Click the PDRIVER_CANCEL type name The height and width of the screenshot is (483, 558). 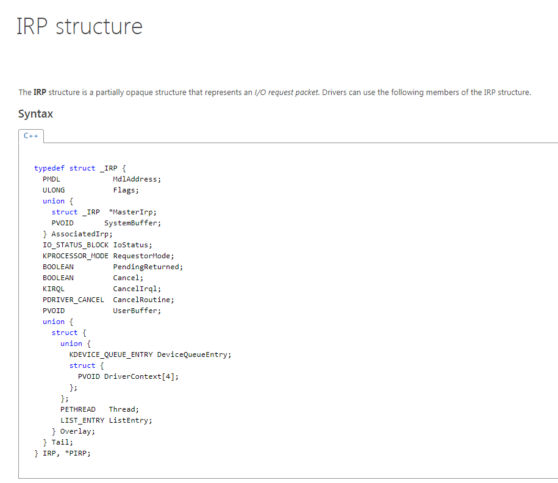click(x=73, y=300)
